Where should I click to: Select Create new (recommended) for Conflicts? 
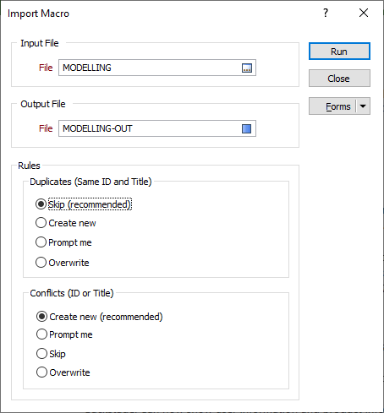[100, 317]
